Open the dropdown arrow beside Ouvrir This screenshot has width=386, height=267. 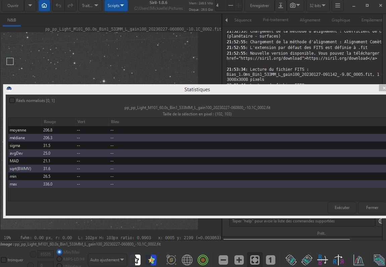click(x=30, y=5)
